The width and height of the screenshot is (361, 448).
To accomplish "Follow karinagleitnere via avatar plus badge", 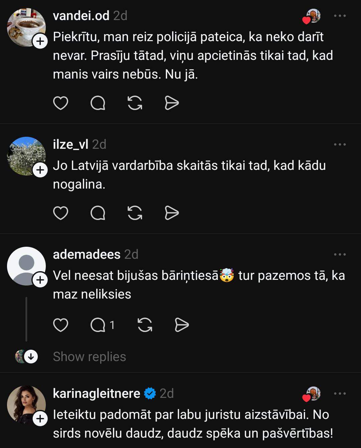I will [40, 419].
